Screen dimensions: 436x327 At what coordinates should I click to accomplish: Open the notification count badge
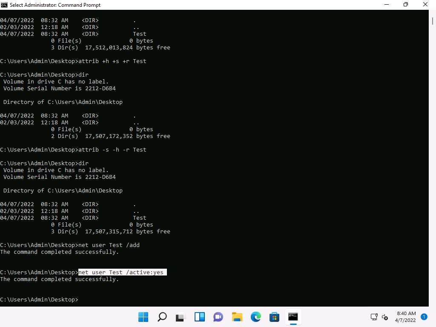(424, 317)
